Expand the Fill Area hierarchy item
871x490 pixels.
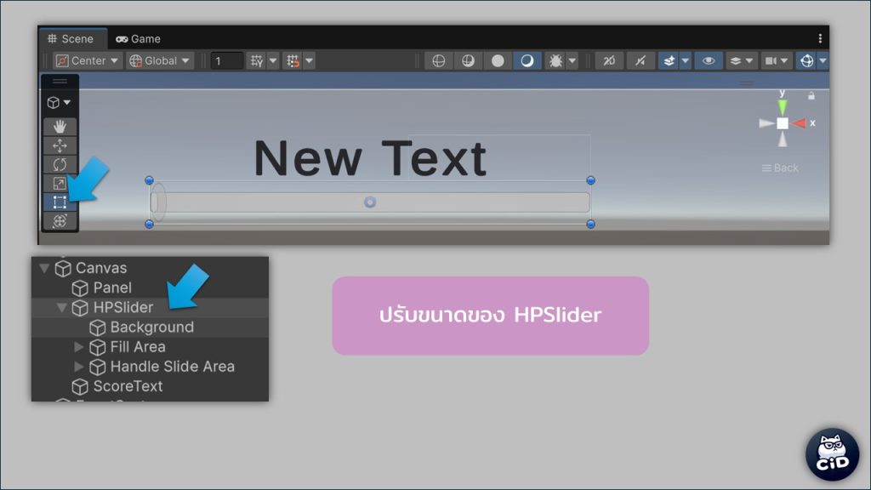[x=79, y=347]
